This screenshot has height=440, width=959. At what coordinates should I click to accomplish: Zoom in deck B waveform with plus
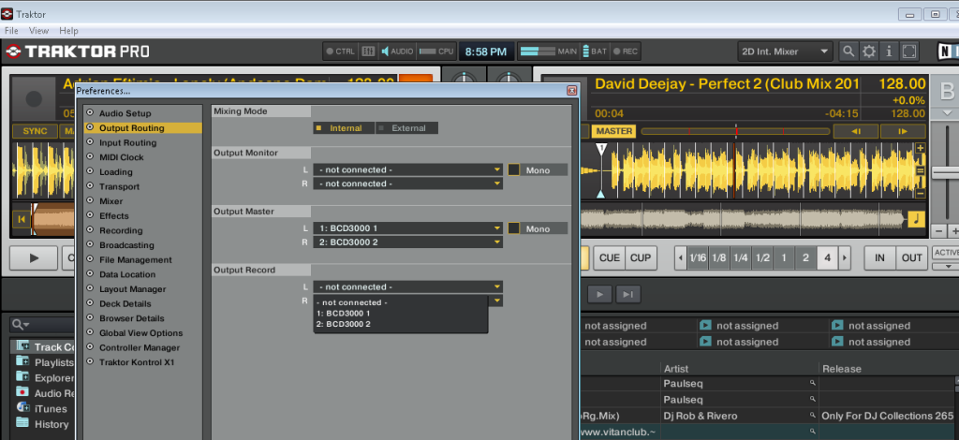click(920, 149)
